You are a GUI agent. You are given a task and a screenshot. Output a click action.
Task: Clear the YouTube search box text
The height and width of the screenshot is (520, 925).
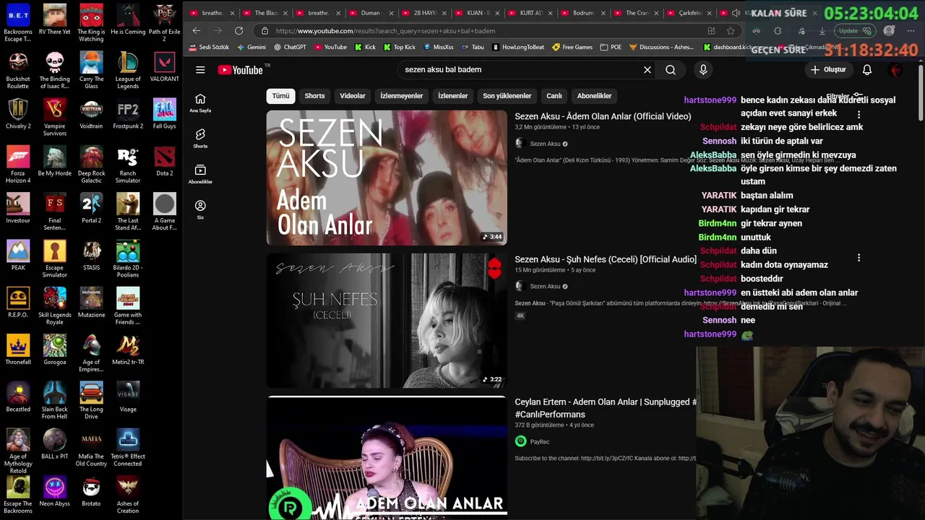tap(647, 70)
